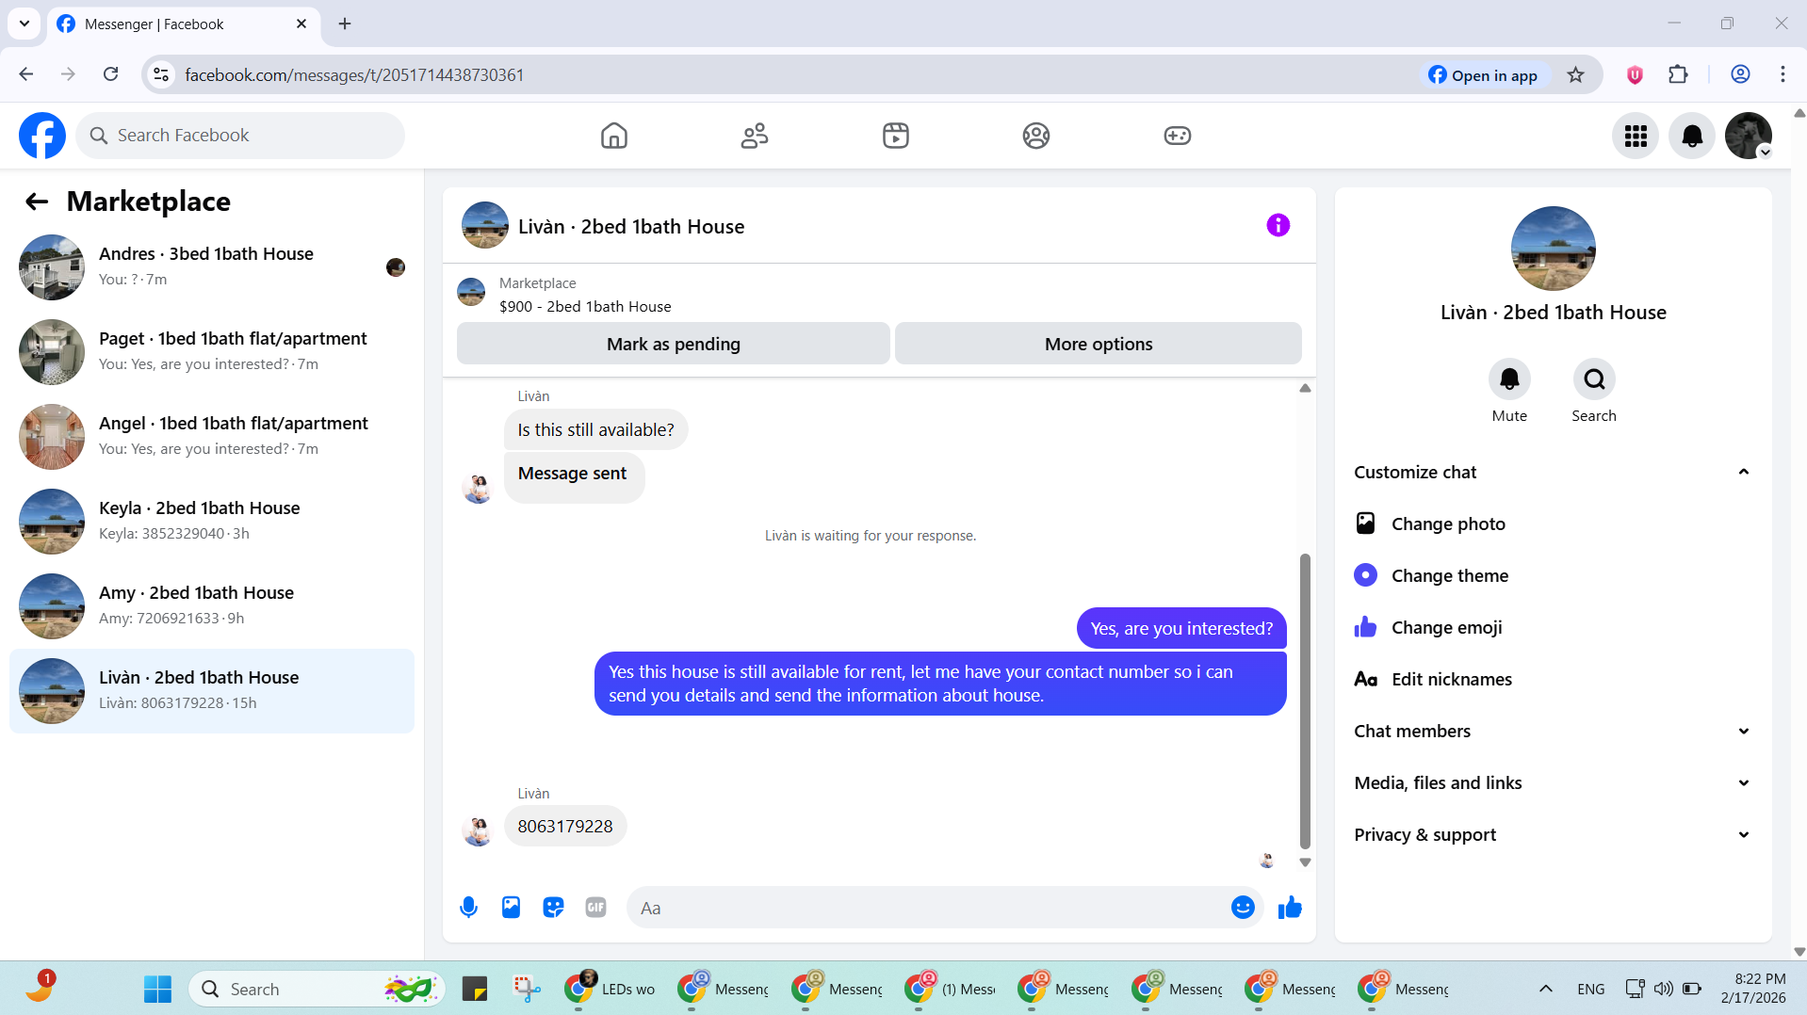
Task: Open the Groups icon in top navigation
Action: point(1036,136)
